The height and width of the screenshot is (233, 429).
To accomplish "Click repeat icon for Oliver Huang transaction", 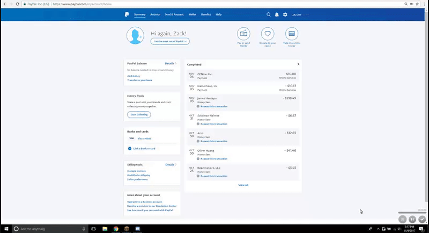I will [198, 159].
